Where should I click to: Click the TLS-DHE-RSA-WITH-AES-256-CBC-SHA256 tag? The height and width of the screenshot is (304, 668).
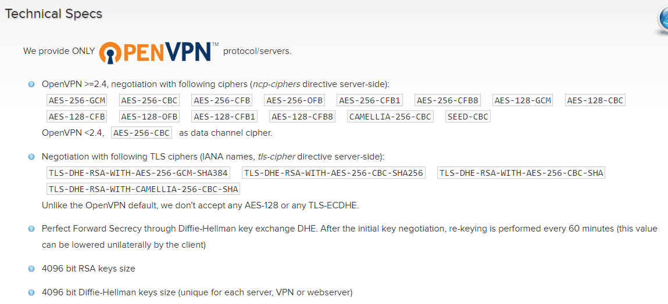[334, 173]
